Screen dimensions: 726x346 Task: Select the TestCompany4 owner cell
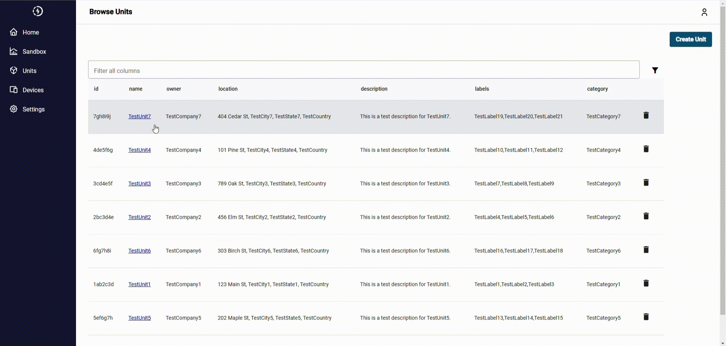click(183, 150)
